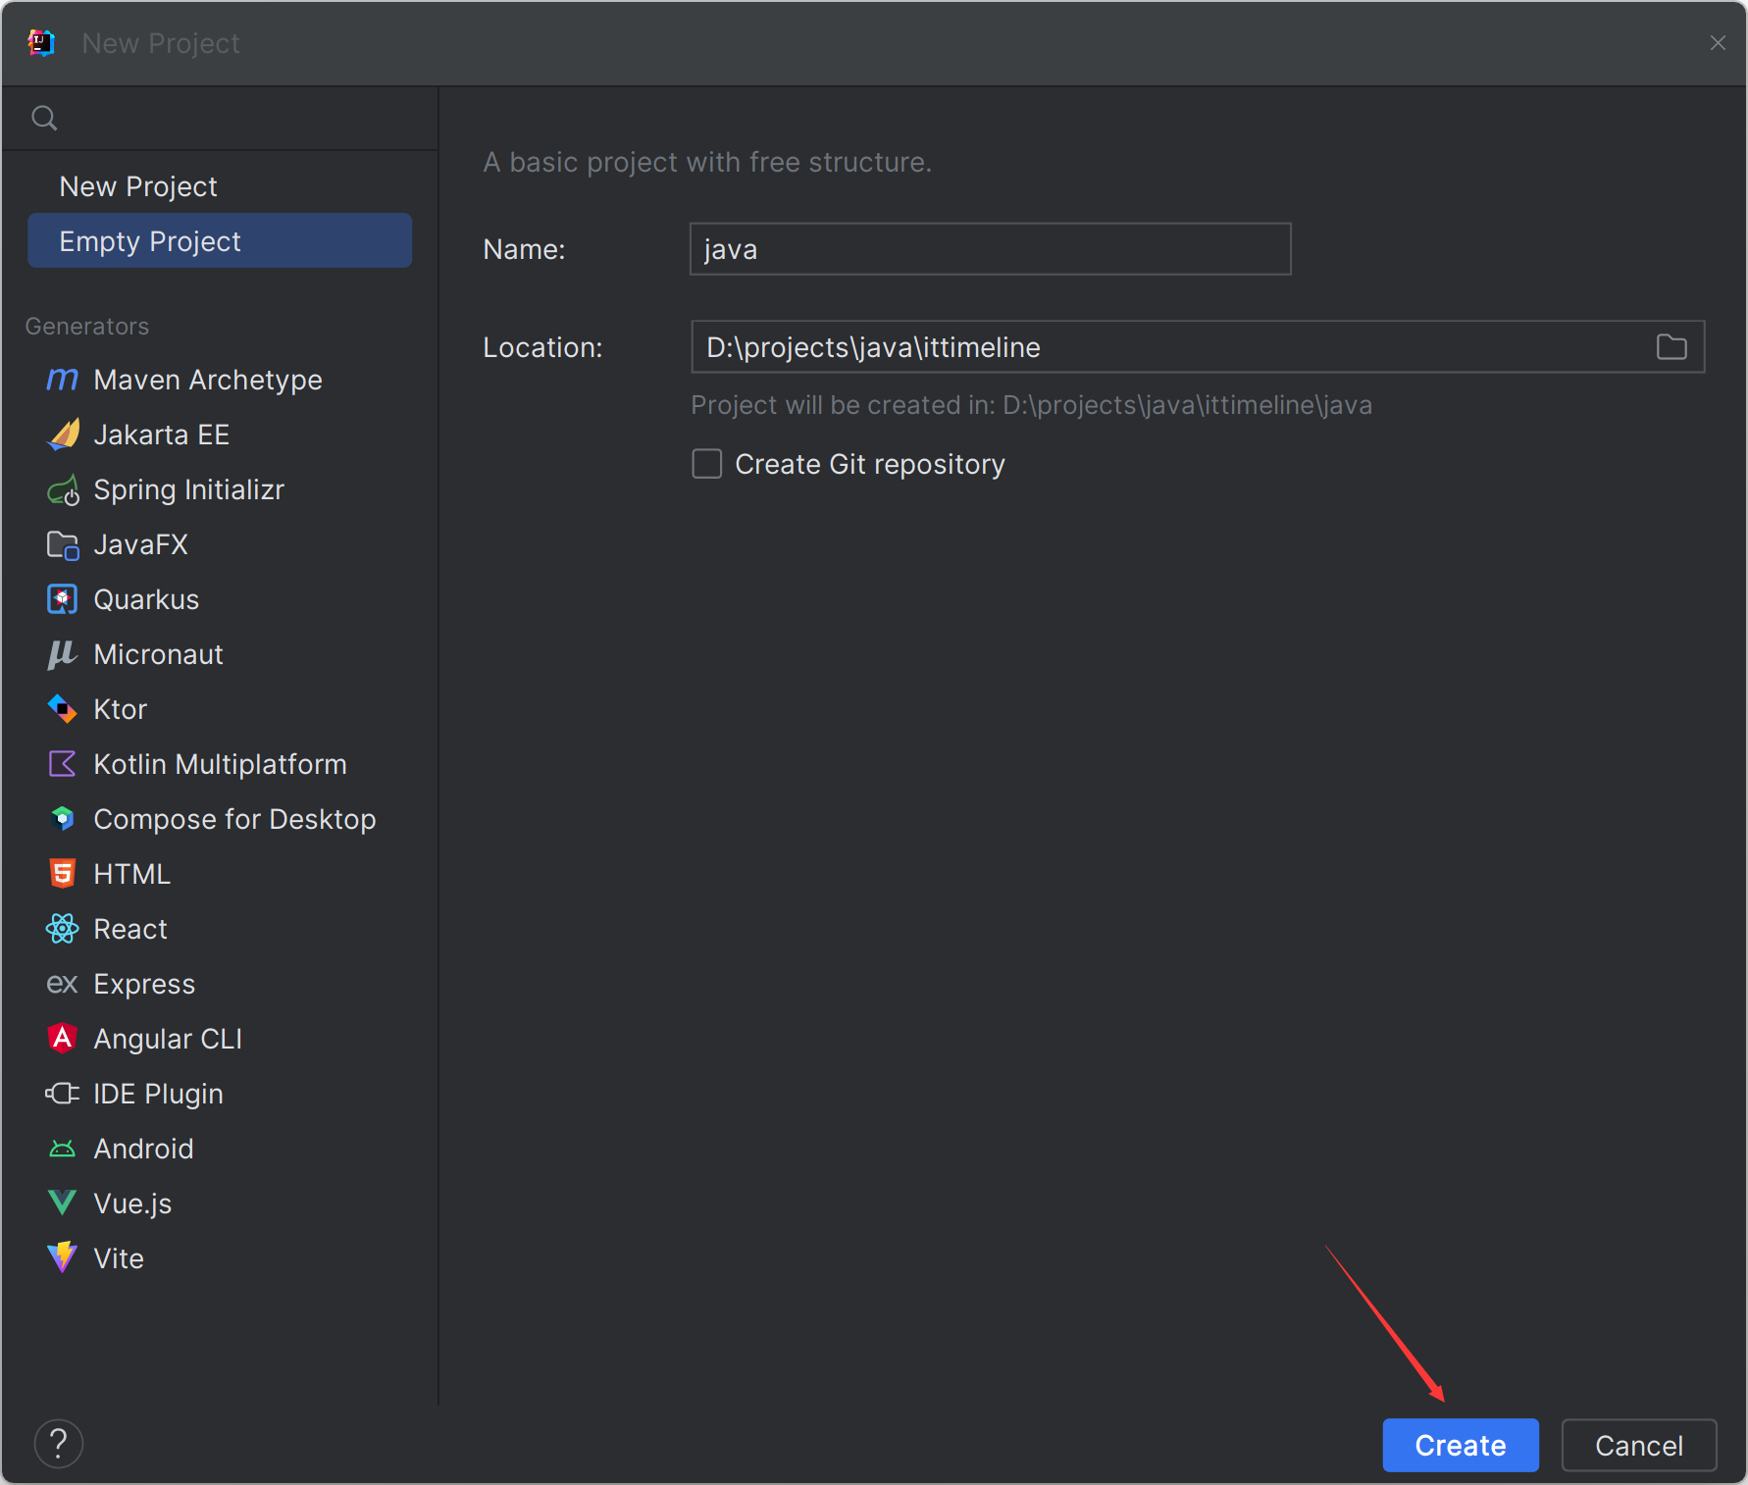Click the Android robot icon
Screen dimensions: 1748x1485
click(63, 1149)
